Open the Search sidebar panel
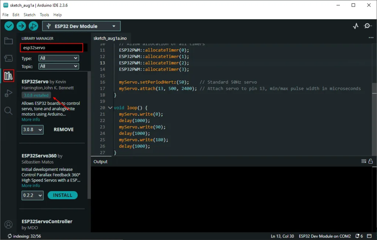The height and width of the screenshot is (240, 377). 8,111
